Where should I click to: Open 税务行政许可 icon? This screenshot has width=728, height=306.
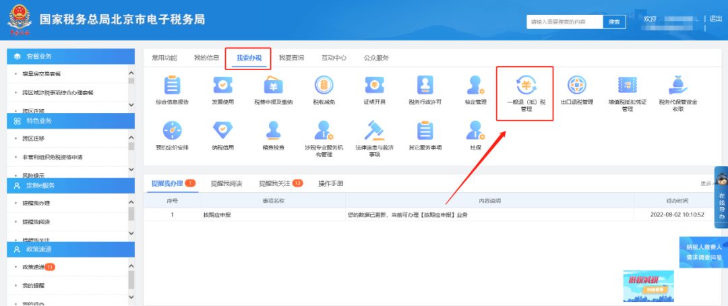[x=425, y=86]
